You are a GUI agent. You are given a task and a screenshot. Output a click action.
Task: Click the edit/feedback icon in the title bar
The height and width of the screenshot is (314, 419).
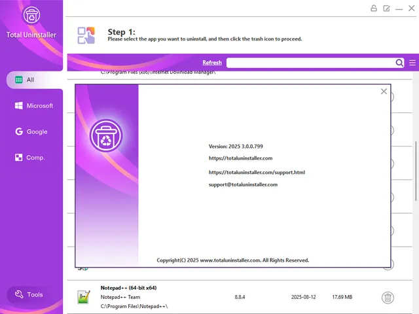point(386,9)
